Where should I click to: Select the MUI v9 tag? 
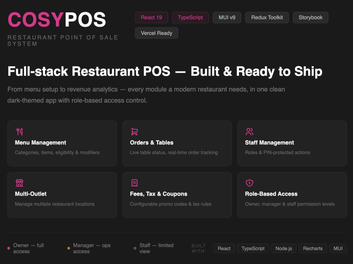click(227, 18)
